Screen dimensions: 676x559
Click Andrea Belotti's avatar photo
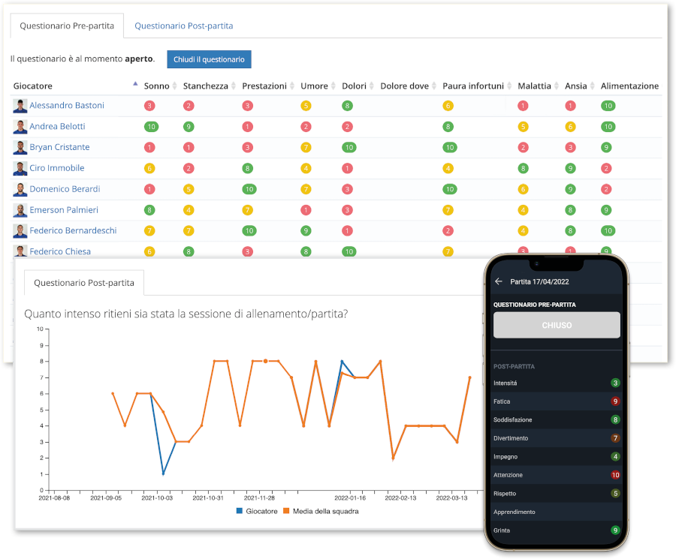click(x=20, y=127)
